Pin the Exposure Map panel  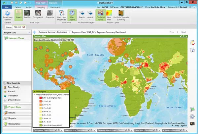[181, 36]
